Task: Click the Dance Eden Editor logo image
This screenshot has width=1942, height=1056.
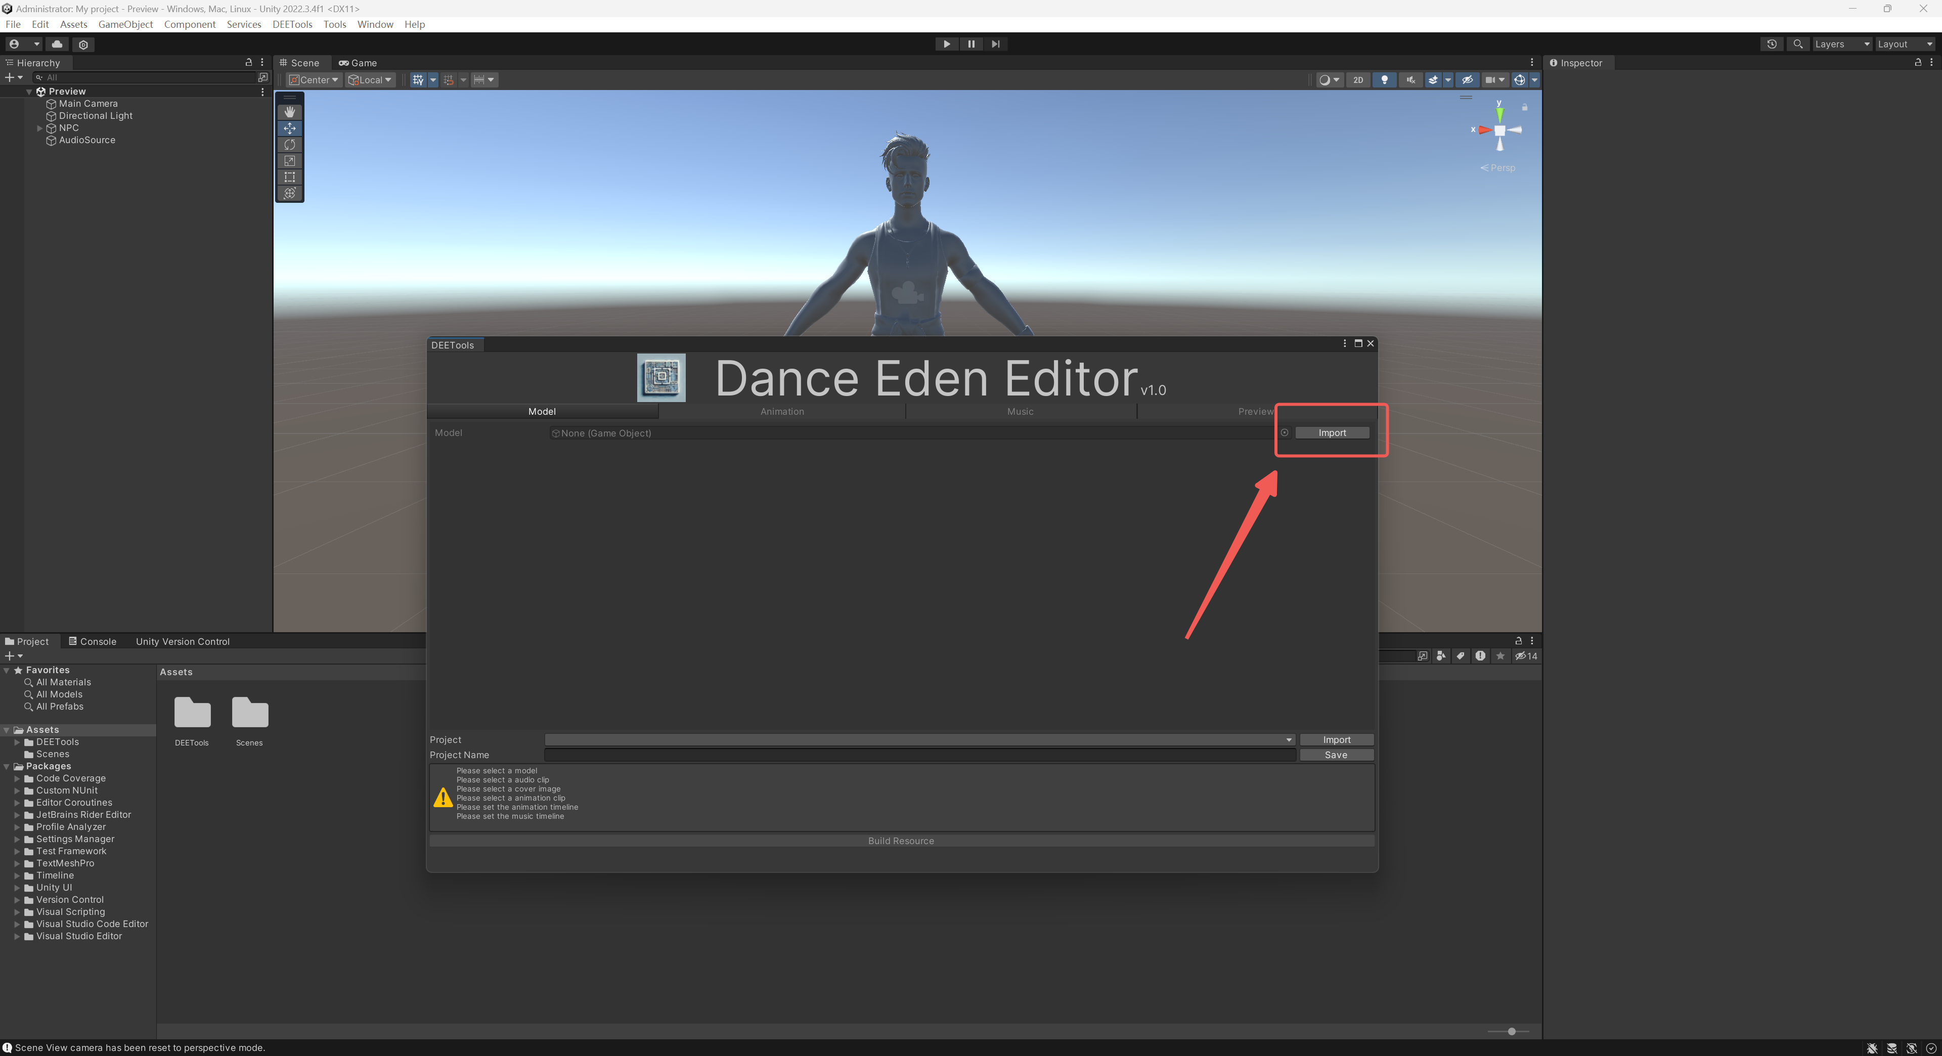Action: [x=661, y=377]
